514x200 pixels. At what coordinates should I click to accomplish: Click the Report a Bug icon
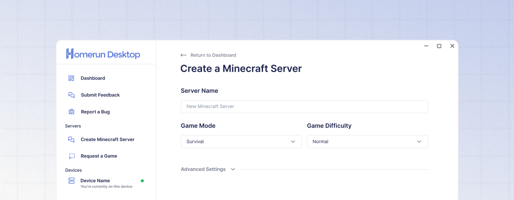point(71,112)
